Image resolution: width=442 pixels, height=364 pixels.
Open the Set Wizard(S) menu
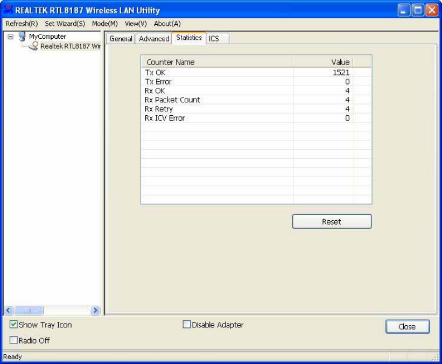65,24
